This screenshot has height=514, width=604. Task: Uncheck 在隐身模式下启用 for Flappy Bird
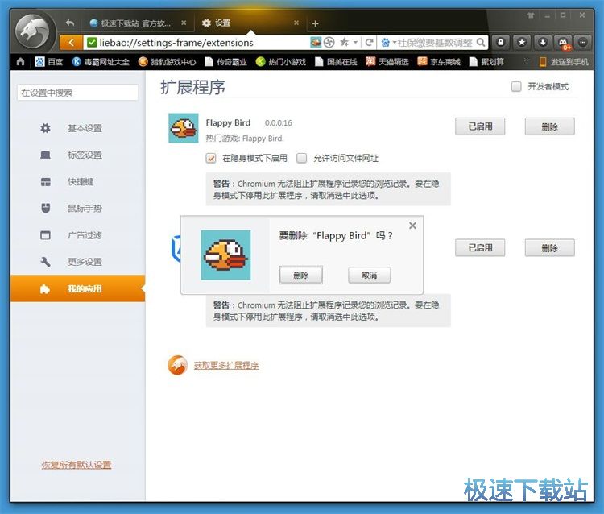(211, 158)
